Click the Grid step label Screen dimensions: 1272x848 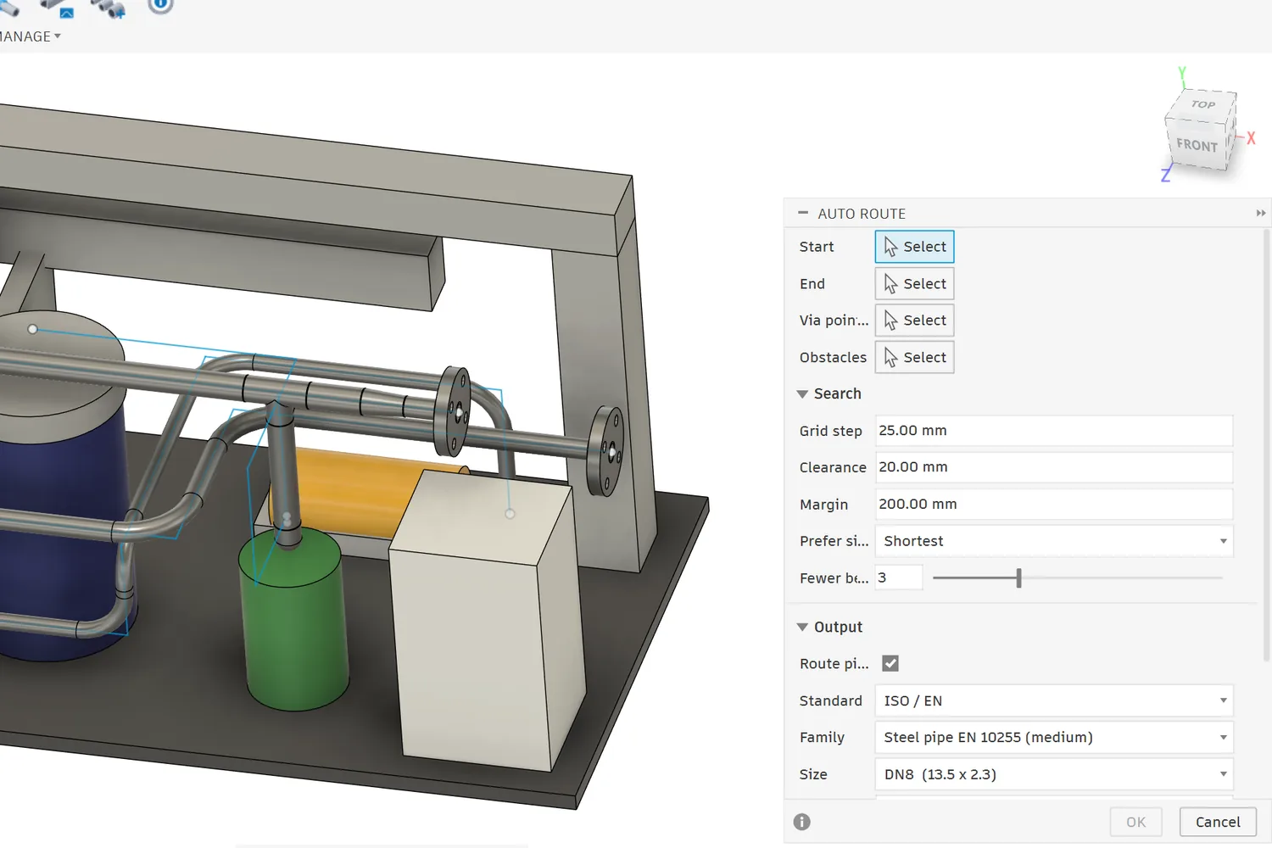click(830, 431)
